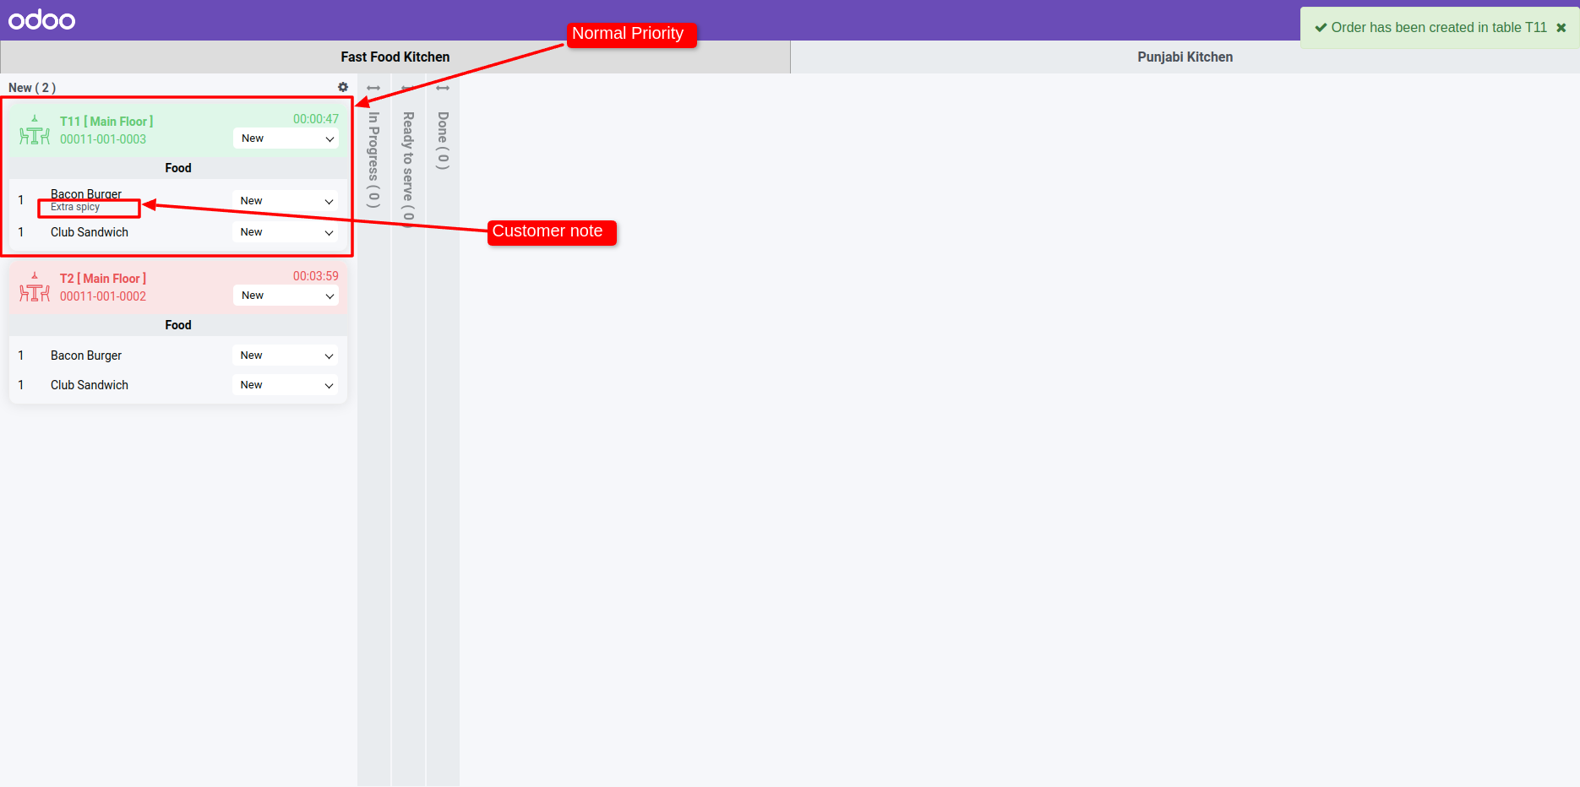Viewport: 1580px width, 787px height.
Task: Click Club Sandwich in T2 order
Action: click(x=90, y=385)
